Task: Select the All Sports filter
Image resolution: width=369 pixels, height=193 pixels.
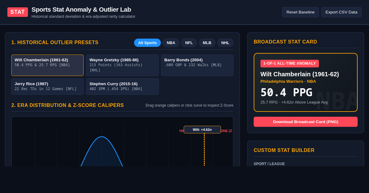Action: 147,43
